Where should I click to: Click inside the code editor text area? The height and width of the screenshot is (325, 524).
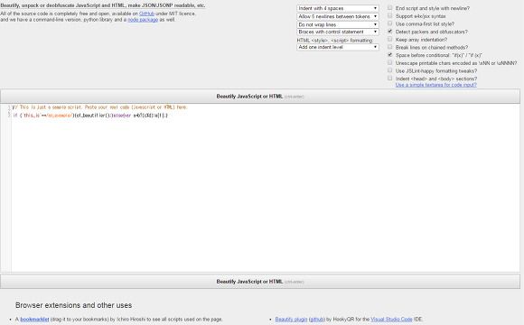point(266,188)
